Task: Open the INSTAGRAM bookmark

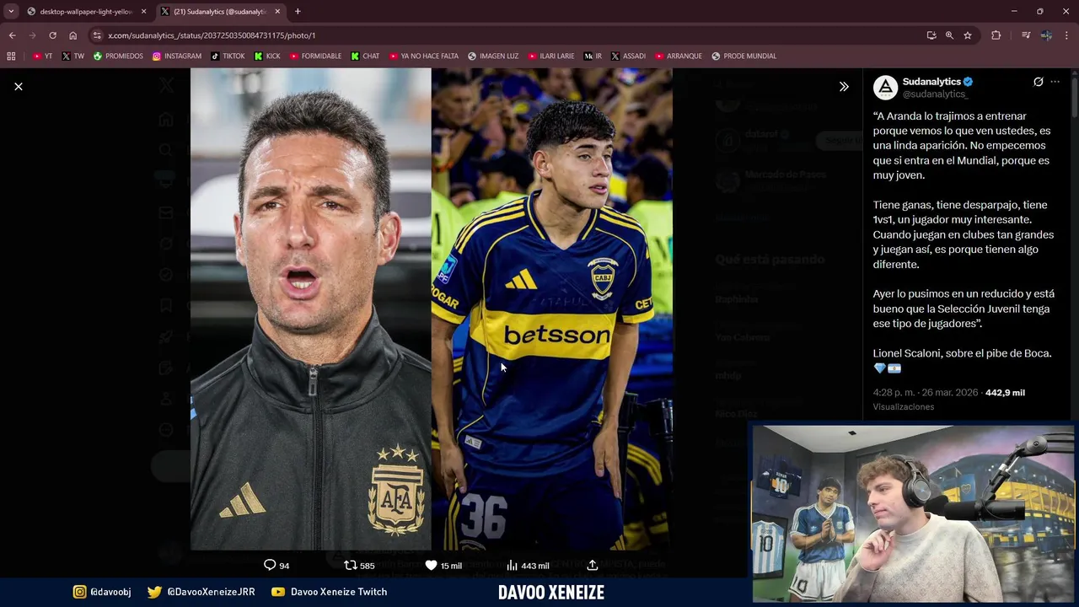Action: coord(177,56)
